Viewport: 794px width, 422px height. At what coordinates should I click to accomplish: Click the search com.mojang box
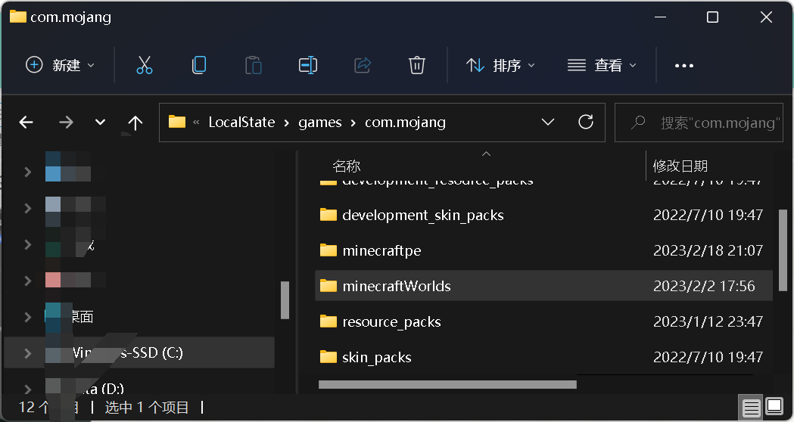[699, 123]
